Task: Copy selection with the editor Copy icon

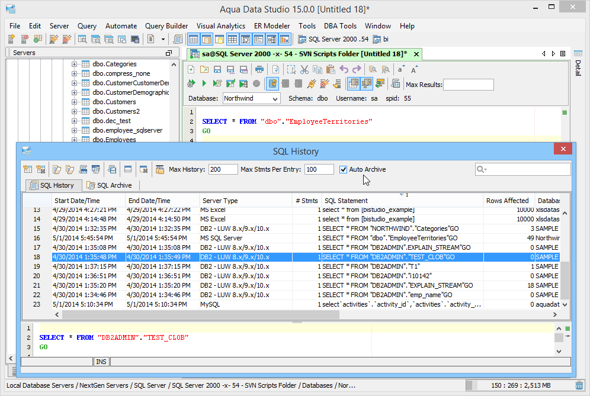Action: 318,70
